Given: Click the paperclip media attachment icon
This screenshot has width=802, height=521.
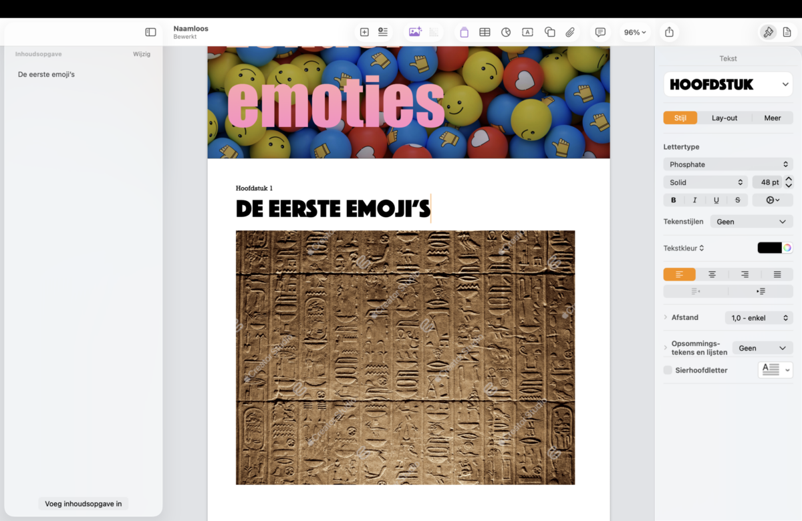Looking at the screenshot, I should point(570,32).
